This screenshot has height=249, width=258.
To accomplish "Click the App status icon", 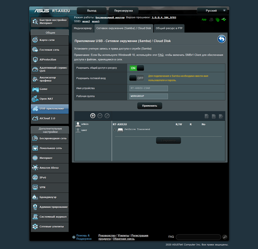I will click(x=204, y=20).
